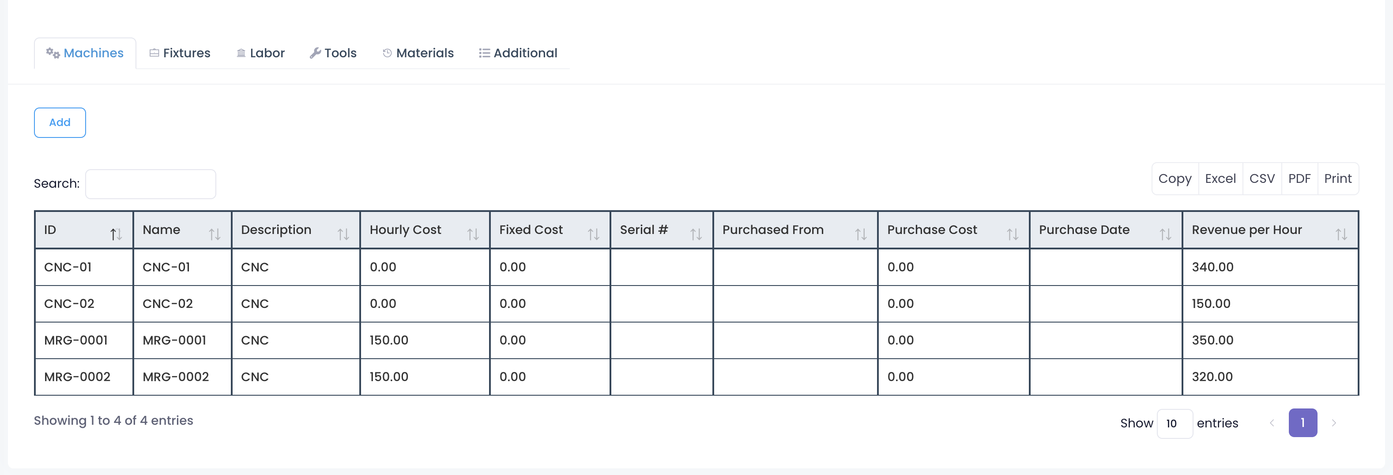Sort by Purchase Cost arrows icon
The width and height of the screenshot is (1393, 475).
1012,234
